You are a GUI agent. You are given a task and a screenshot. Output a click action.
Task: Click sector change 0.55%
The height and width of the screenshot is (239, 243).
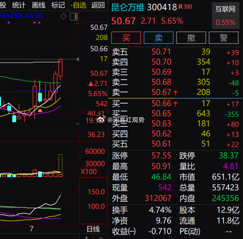click(x=225, y=22)
